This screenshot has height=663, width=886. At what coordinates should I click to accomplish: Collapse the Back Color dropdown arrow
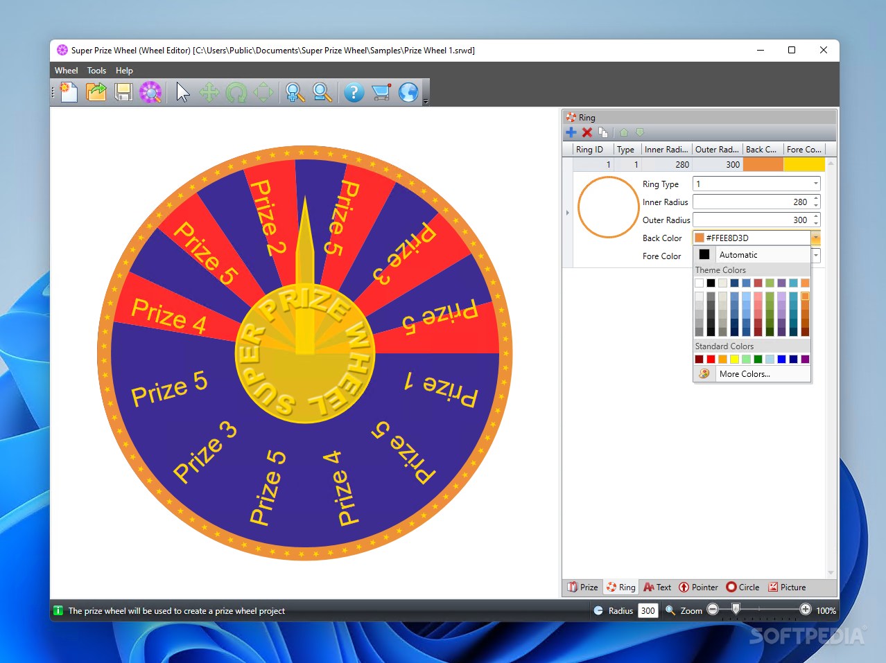point(816,238)
